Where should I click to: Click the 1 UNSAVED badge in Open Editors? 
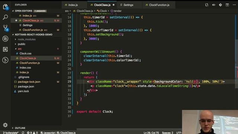40,11
